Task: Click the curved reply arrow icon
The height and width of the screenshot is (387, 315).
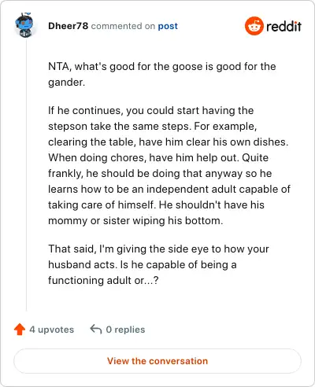Action: pos(96,330)
